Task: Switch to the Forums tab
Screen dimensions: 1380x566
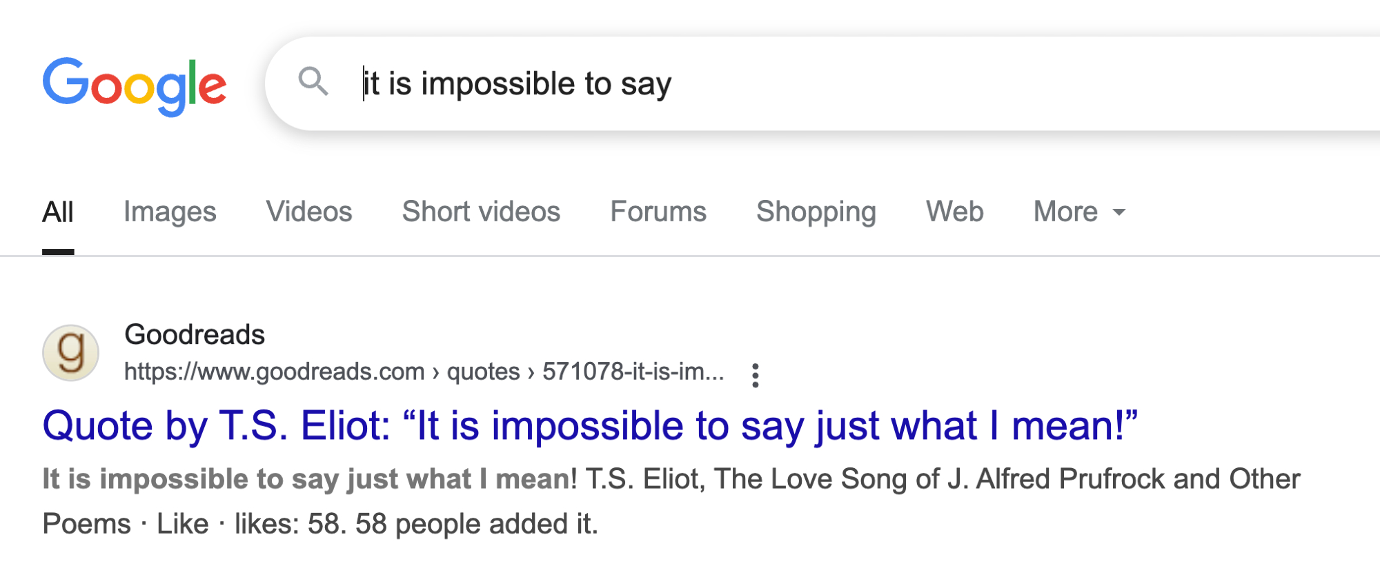Action: point(658,212)
